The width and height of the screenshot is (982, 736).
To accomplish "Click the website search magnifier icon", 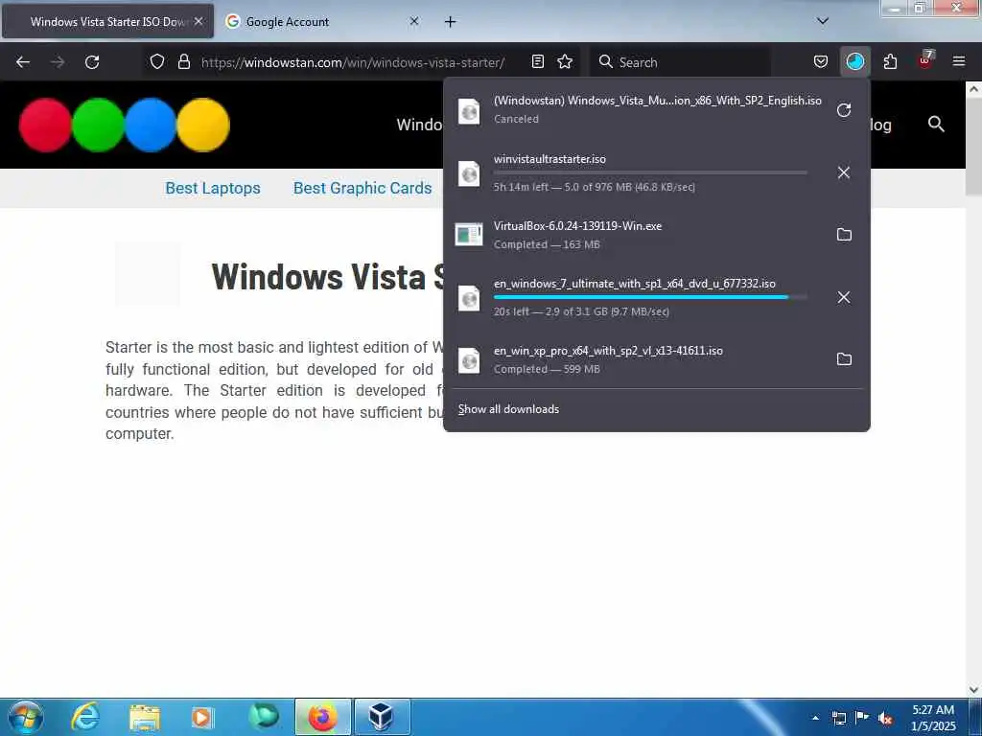I will coord(936,124).
